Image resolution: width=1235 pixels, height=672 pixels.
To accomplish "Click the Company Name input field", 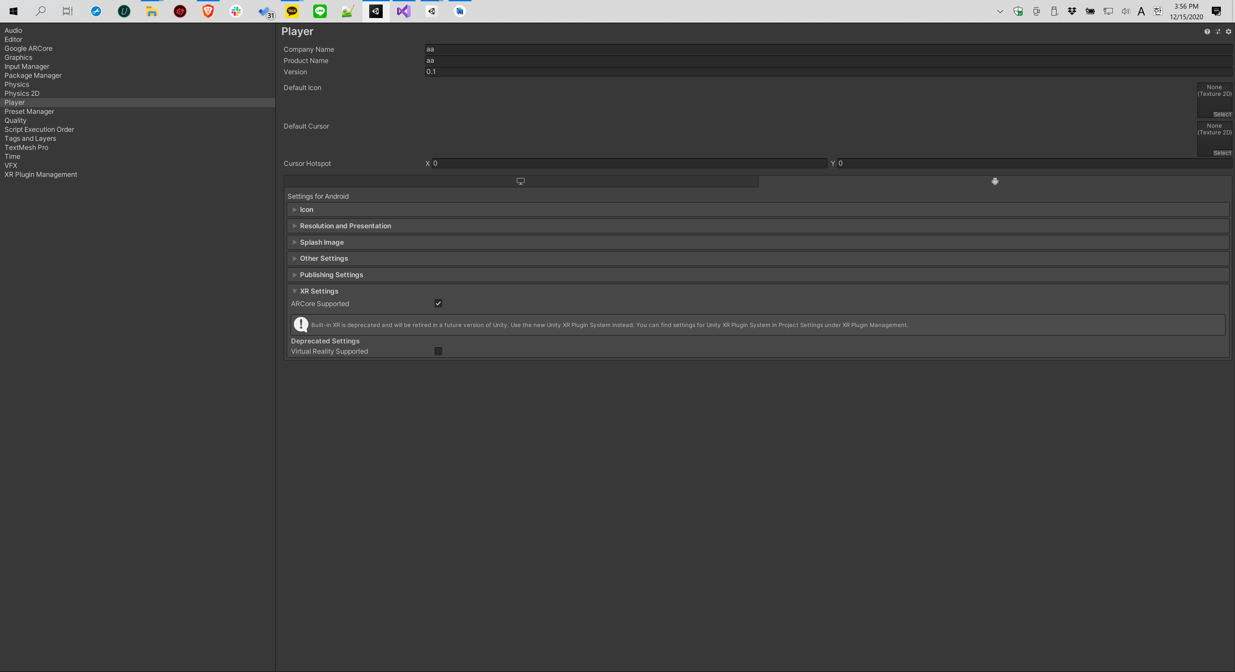I will [x=828, y=50].
